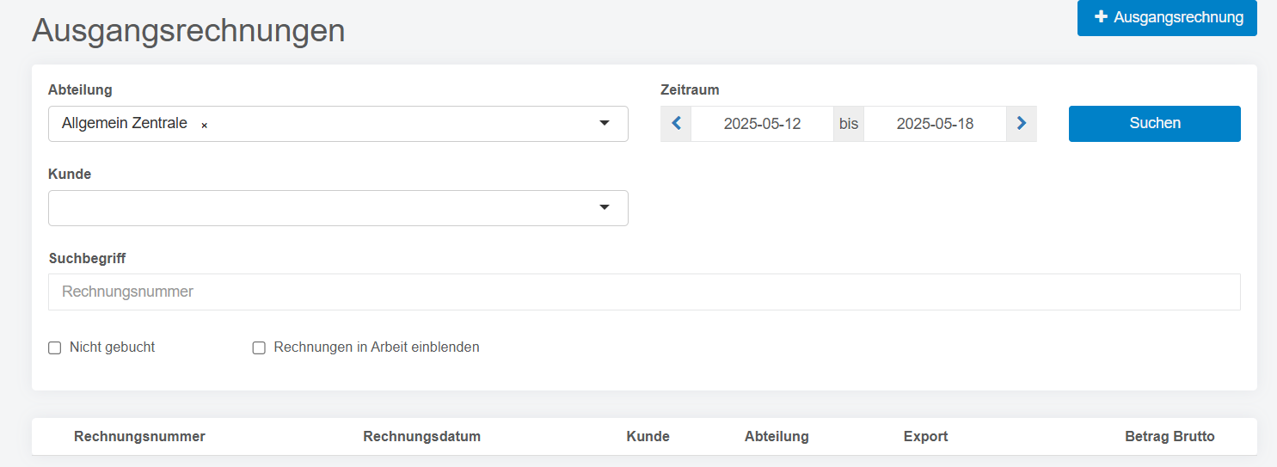1277x467 pixels.
Task: Edit the start date 2025-05-12
Action: [x=762, y=124]
